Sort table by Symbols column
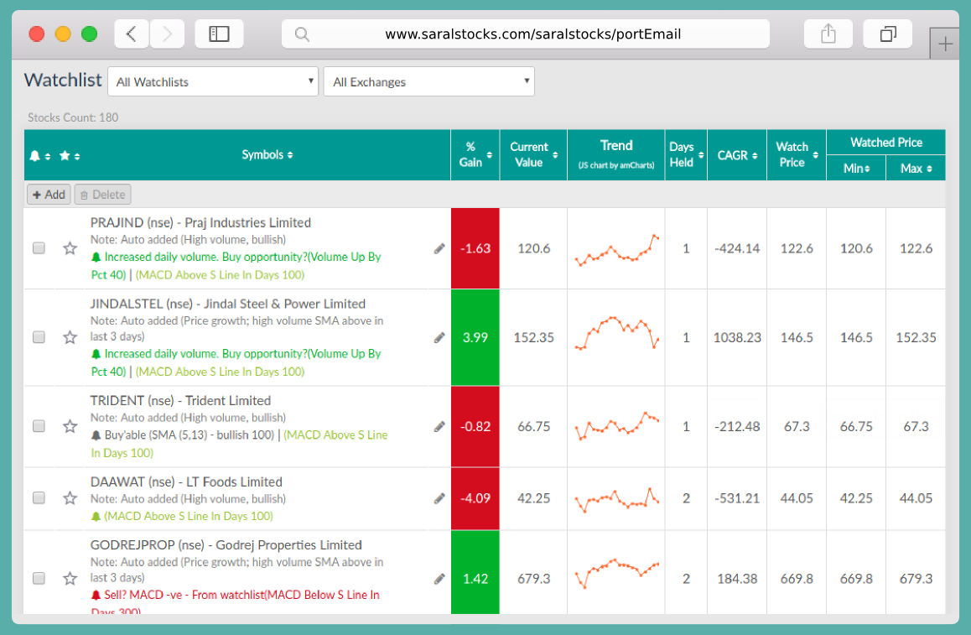 click(x=267, y=155)
